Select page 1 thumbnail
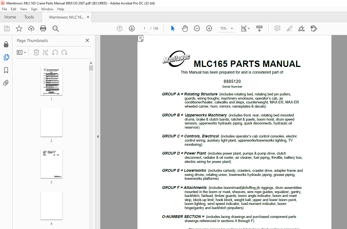The image size is (347, 229). 51,81
